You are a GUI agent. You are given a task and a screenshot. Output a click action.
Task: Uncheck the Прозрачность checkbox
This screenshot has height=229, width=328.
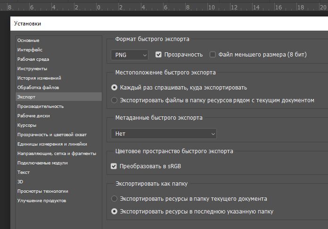[x=158, y=55]
